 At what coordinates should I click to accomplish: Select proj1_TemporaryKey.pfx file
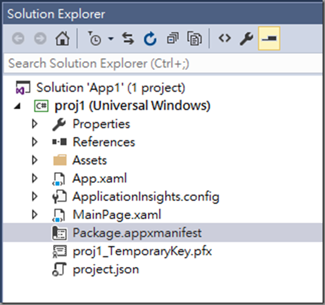pos(142,251)
